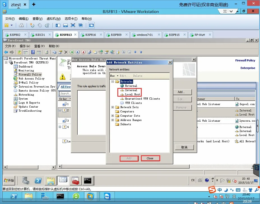Open the Firewall Policy link at top right

(x=245, y=60)
